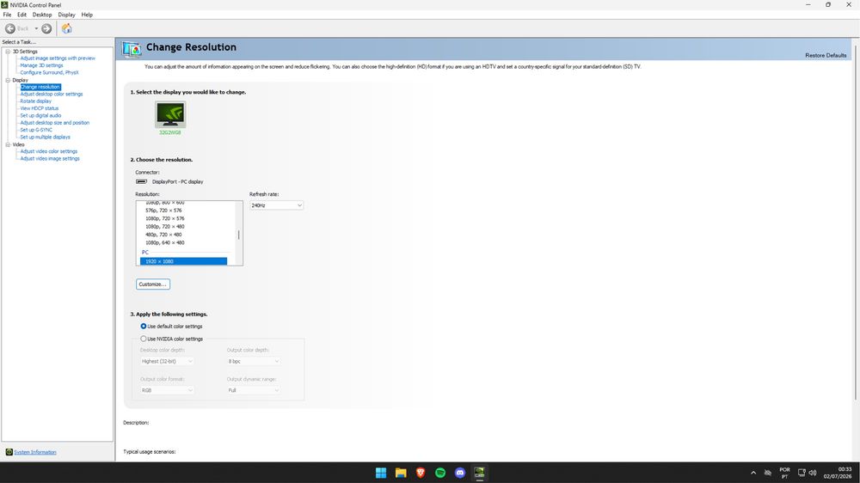Click the Home icon in toolbar
The image size is (860, 483).
tap(66, 28)
